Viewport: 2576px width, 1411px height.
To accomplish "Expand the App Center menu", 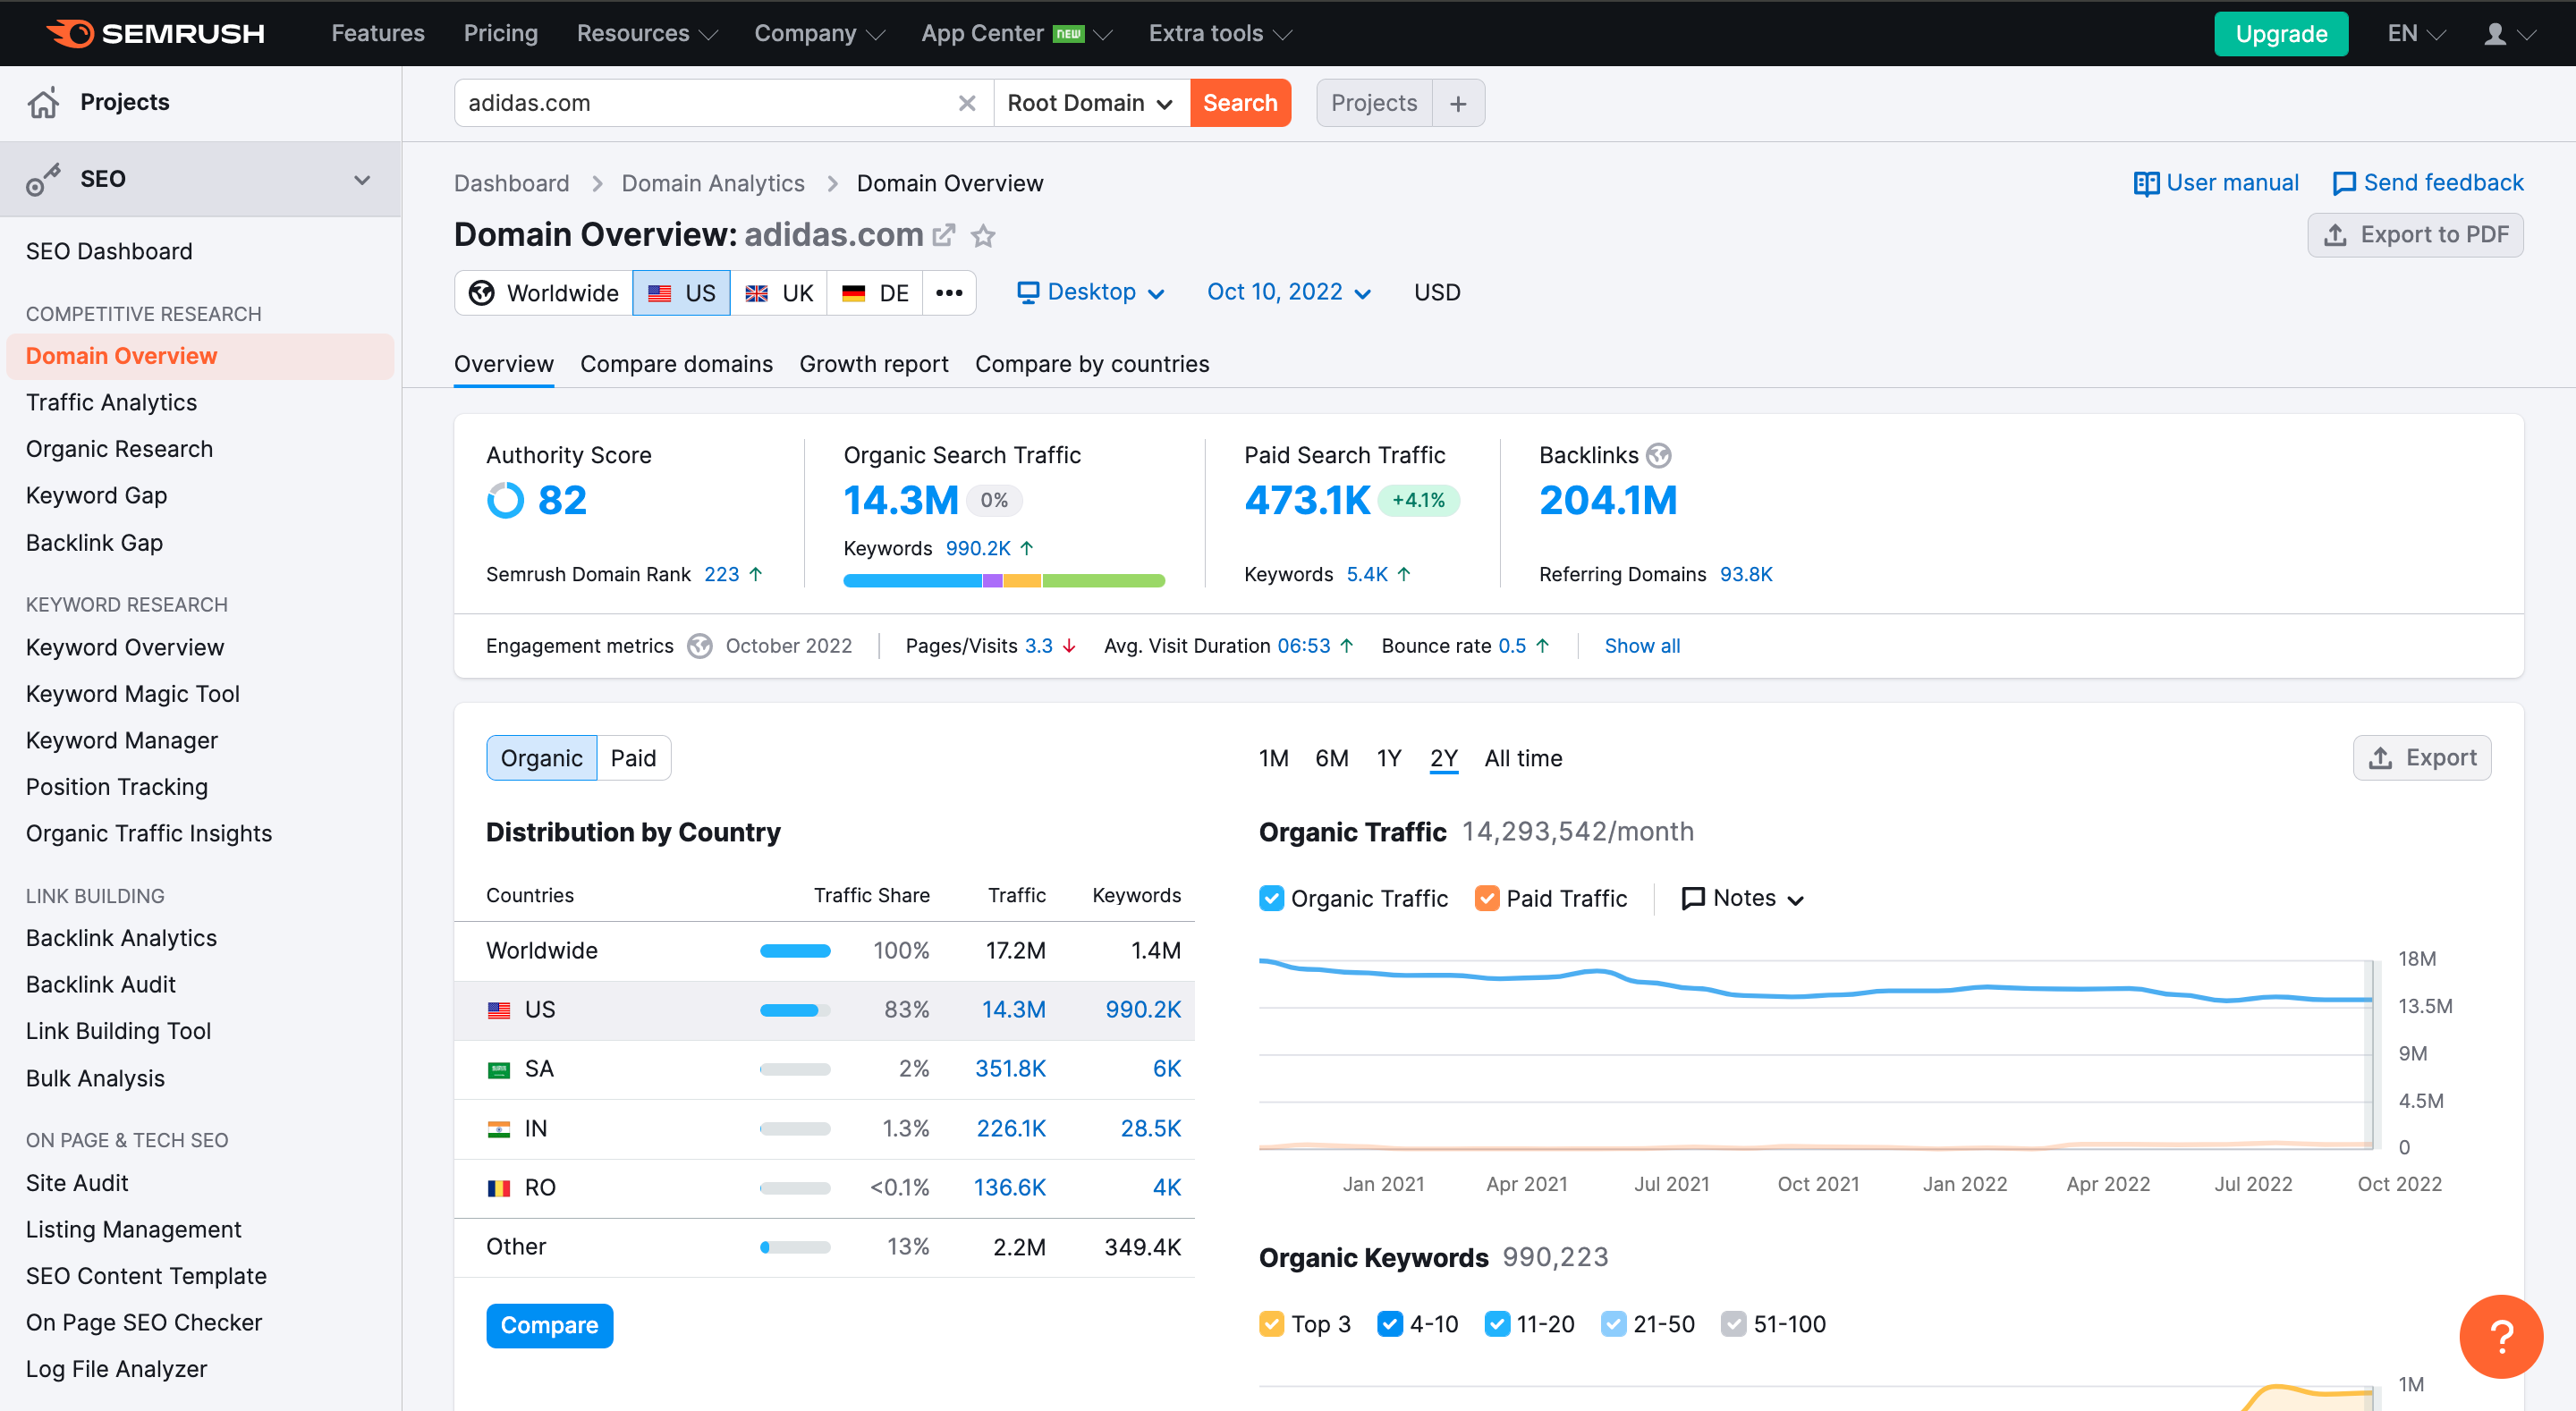I will pyautogui.click(x=1017, y=33).
